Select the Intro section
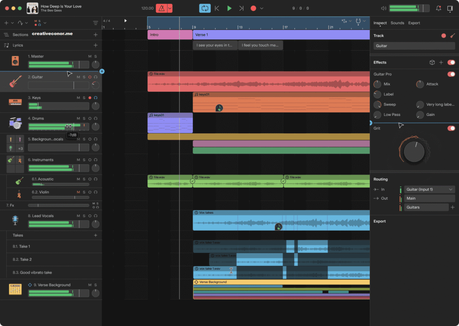This screenshot has height=326, width=459. pyautogui.click(x=170, y=34)
